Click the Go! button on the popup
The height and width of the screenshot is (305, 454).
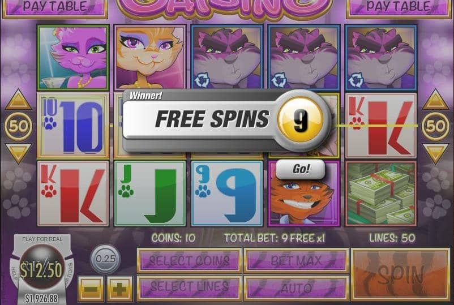pyautogui.click(x=300, y=169)
